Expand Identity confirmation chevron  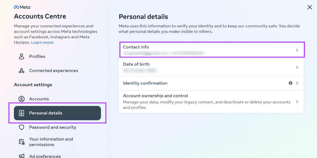click(297, 83)
